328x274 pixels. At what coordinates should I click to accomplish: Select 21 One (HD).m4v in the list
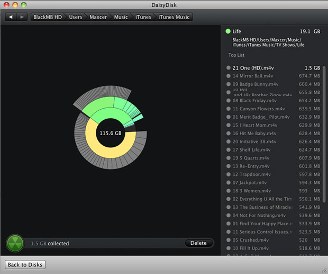pos(273,68)
